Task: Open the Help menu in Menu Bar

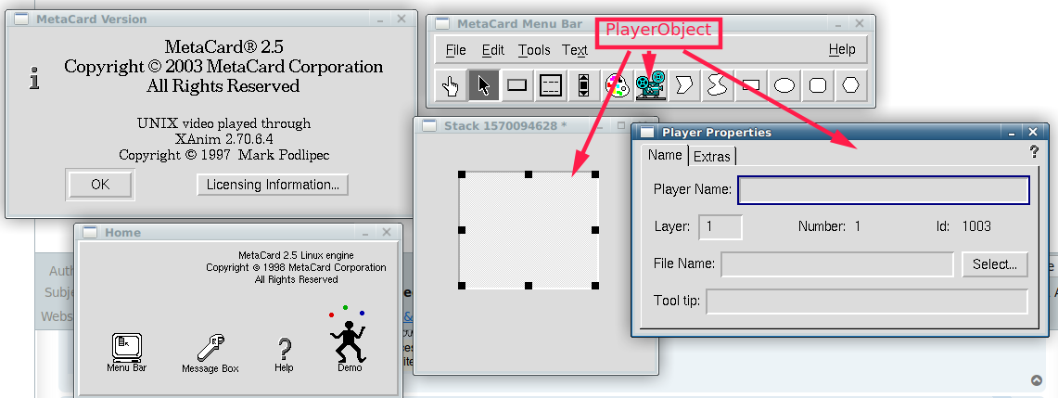Action: (842, 49)
